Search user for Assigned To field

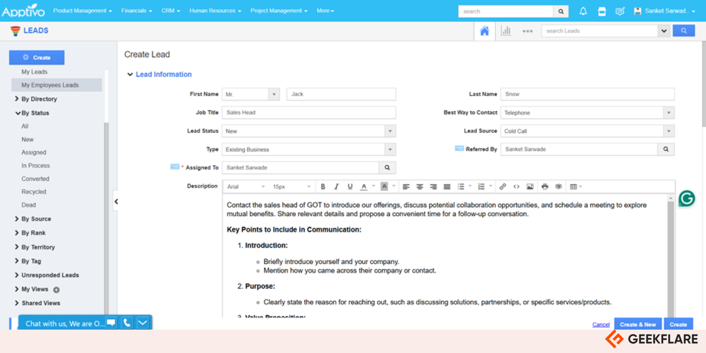387,168
